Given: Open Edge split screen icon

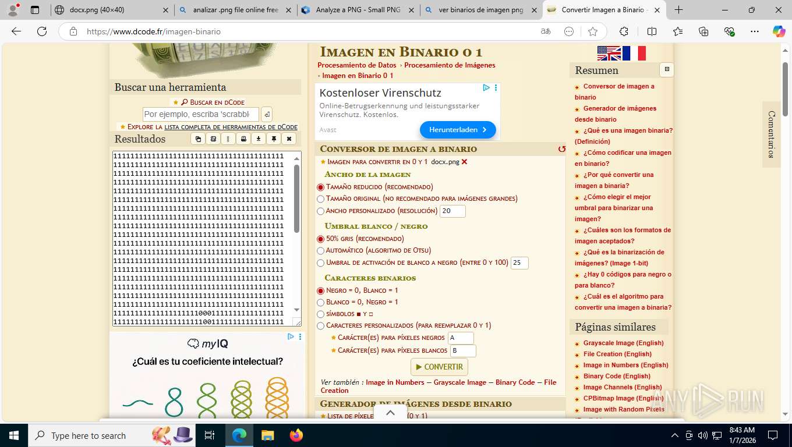Looking at the screenshot, I should click(652, 31).
